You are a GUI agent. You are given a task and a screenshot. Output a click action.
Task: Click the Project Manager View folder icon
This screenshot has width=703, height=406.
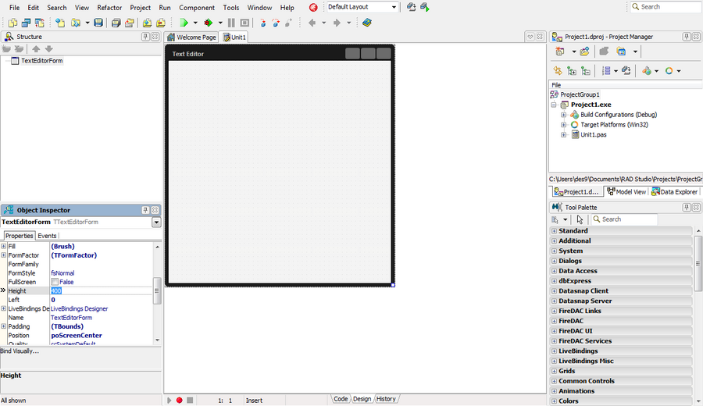click(x=621, y=52)
